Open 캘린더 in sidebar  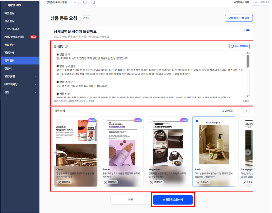pos(20,69)
